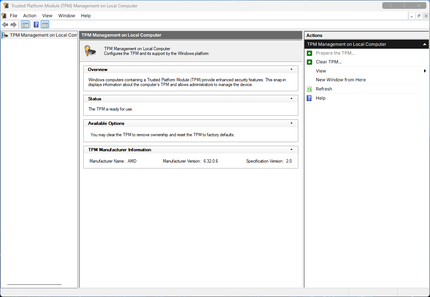Viewport: 430px width, 297px height.
Task: Click the green arrow icon beside Prepare the TPM
Action: [309, 53]
